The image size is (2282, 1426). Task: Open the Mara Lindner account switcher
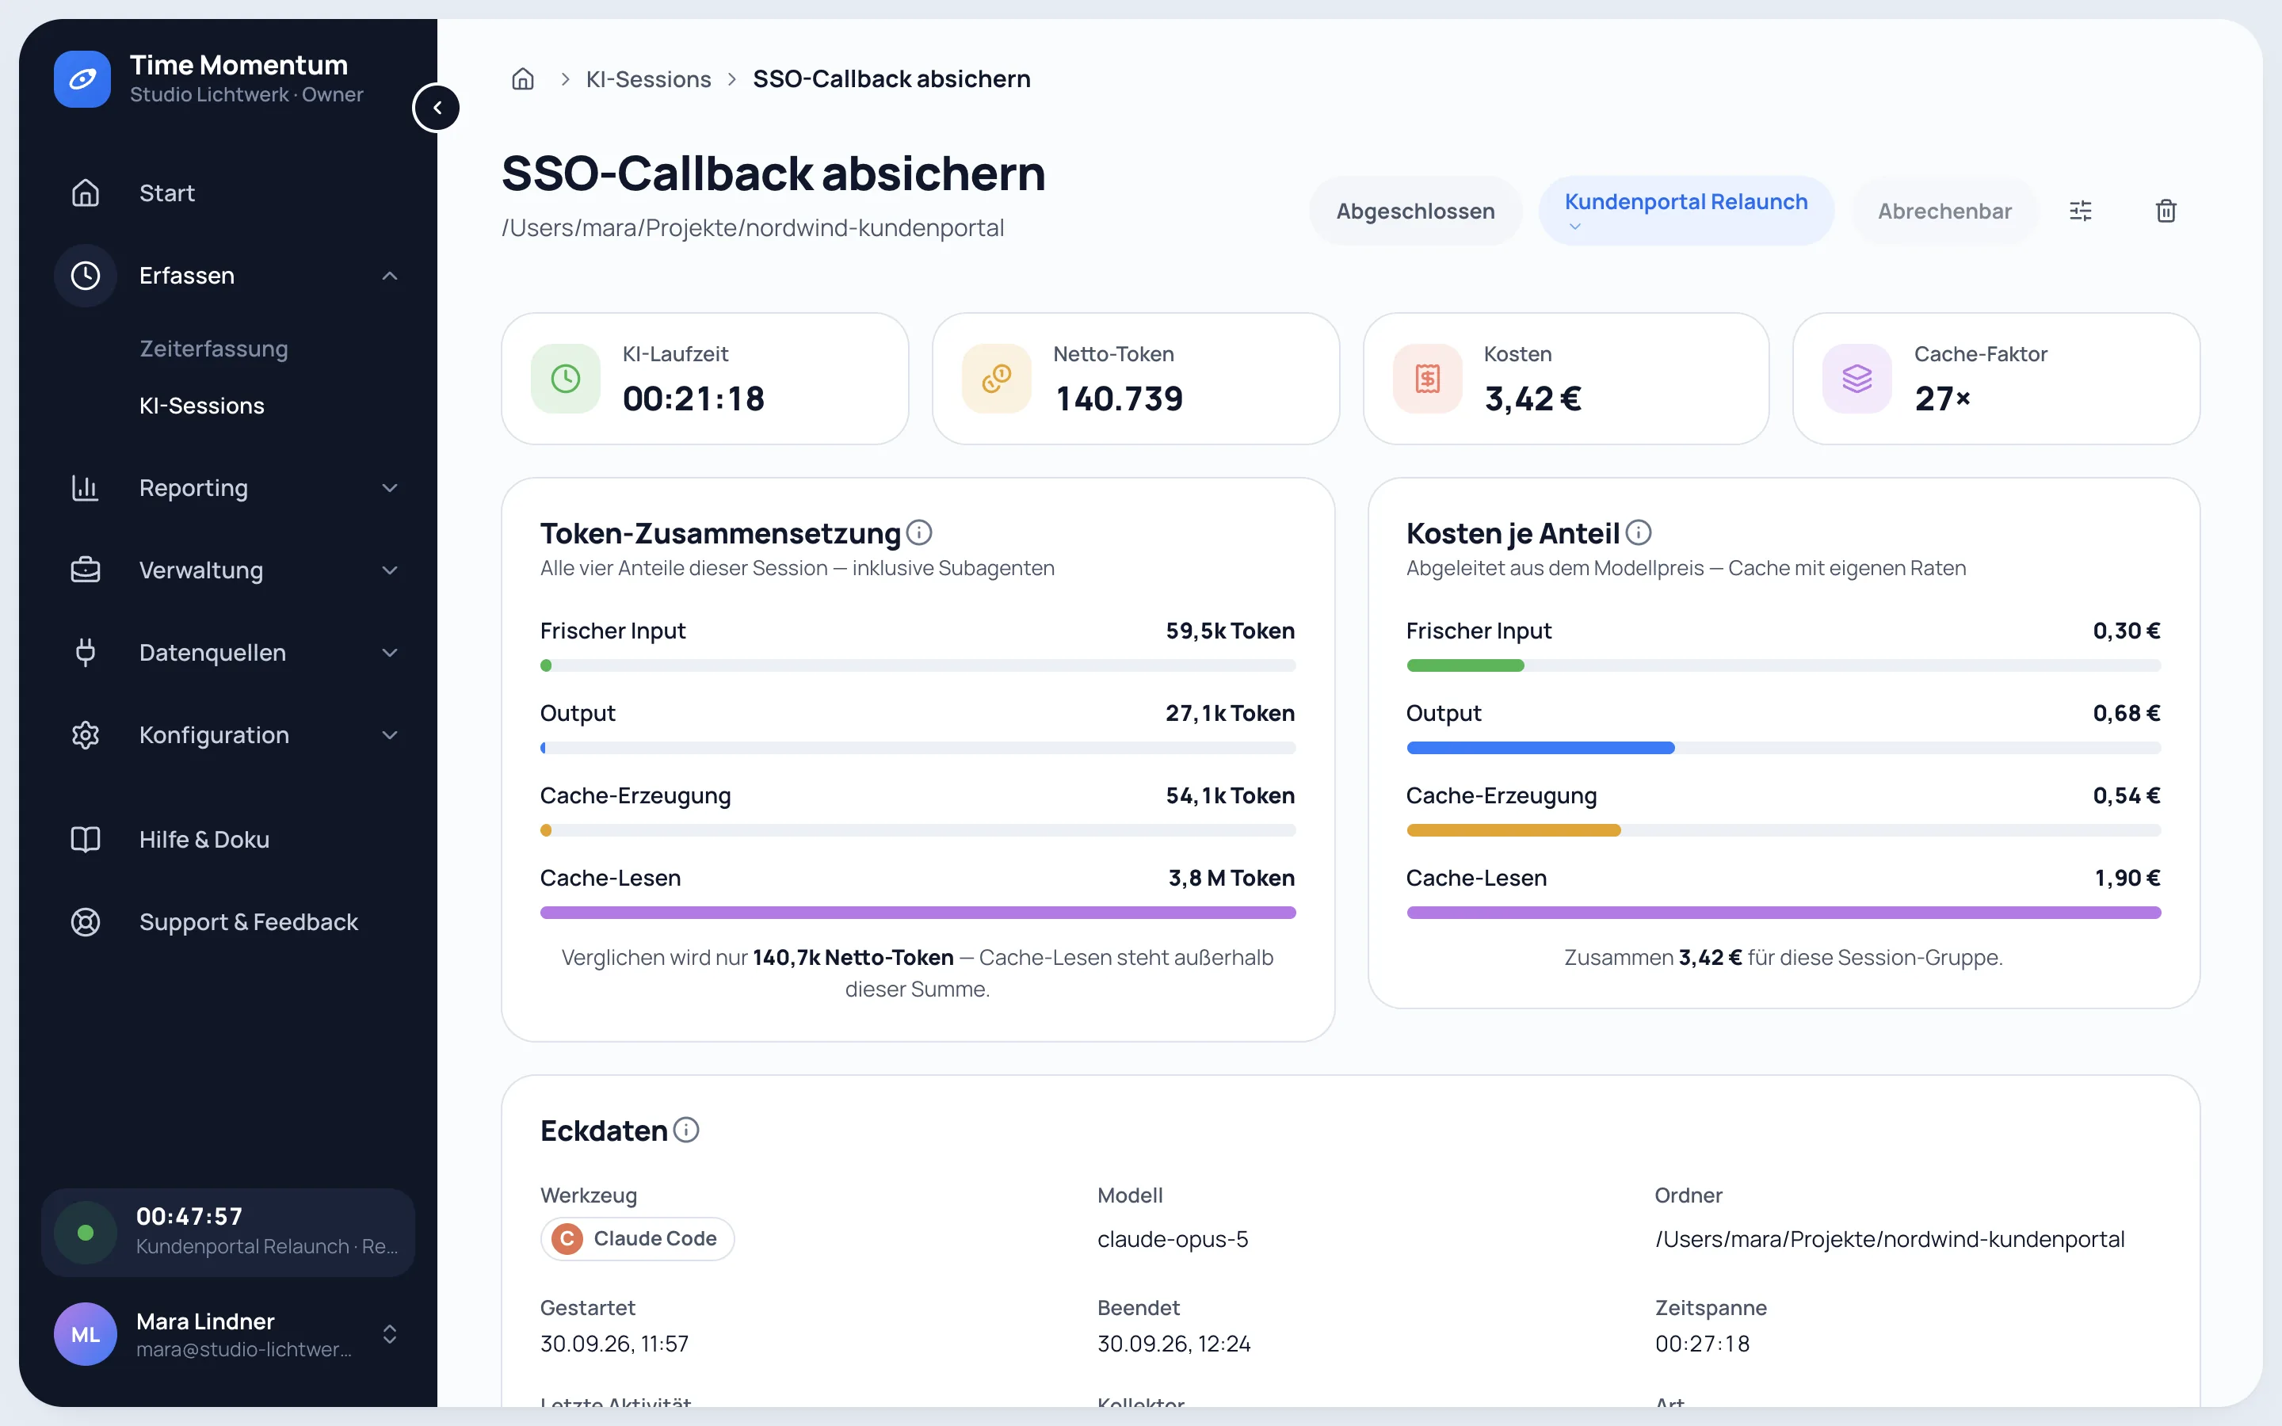tap(228, 1333)
